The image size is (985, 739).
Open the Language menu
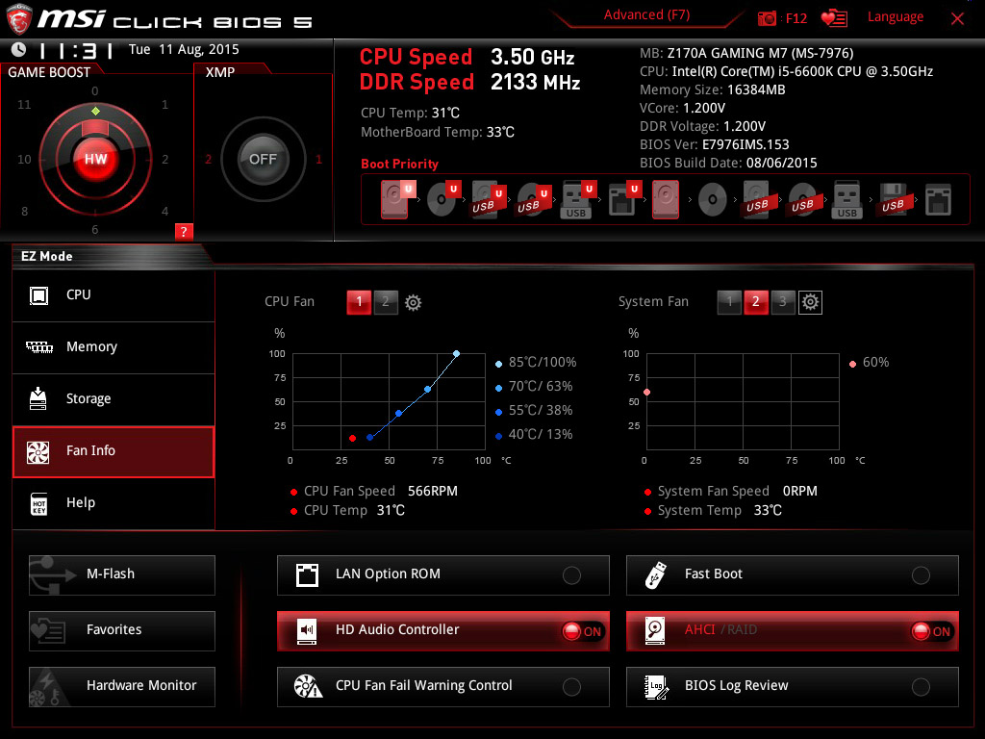[x=896, y=17]
